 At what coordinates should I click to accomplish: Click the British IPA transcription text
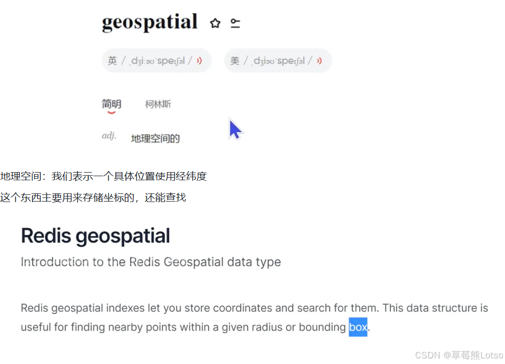coord(157,61)
